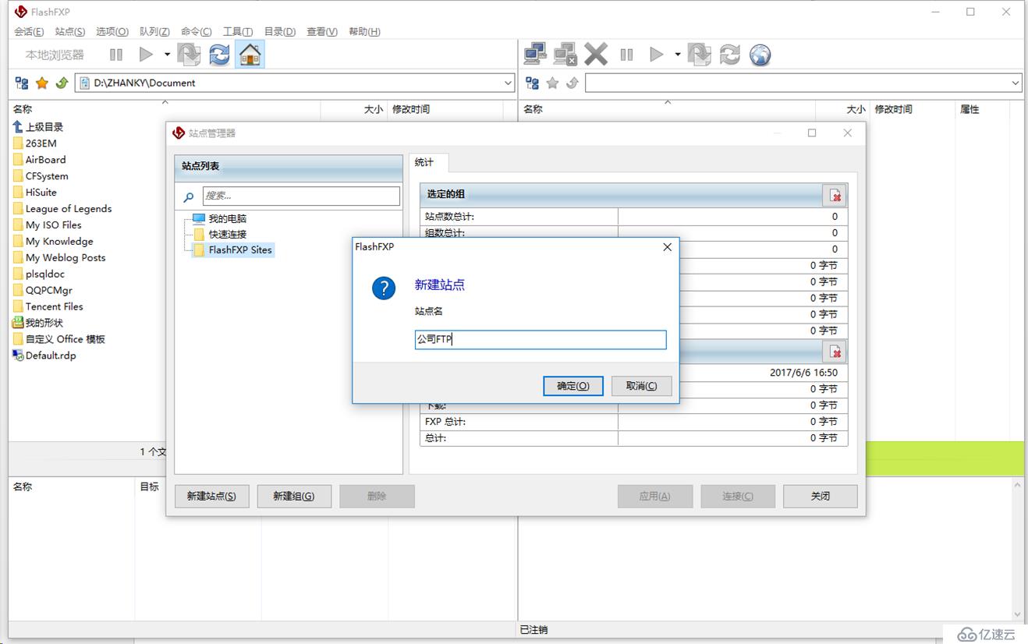Cancel the new site dialog with 取消(C)
Viewport: 1028px width, 644px height.
coord(641,386)
